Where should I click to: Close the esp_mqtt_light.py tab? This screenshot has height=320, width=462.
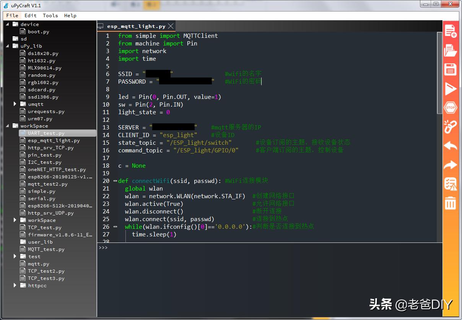[171, 26]
